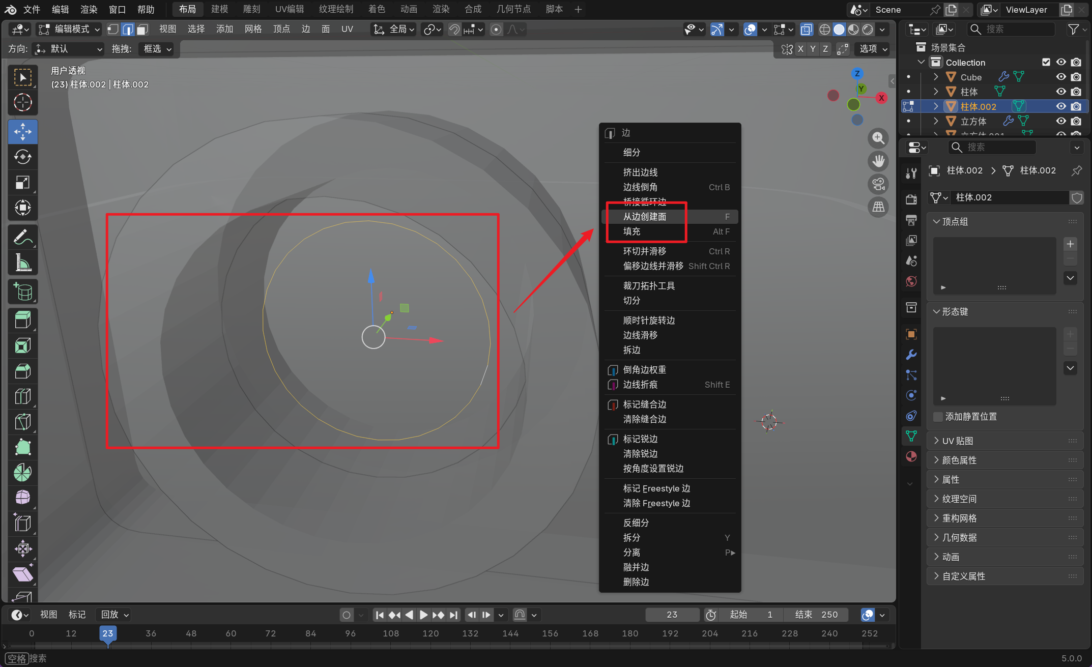Switch to the 建模 workspace tab

click(219, 9)
